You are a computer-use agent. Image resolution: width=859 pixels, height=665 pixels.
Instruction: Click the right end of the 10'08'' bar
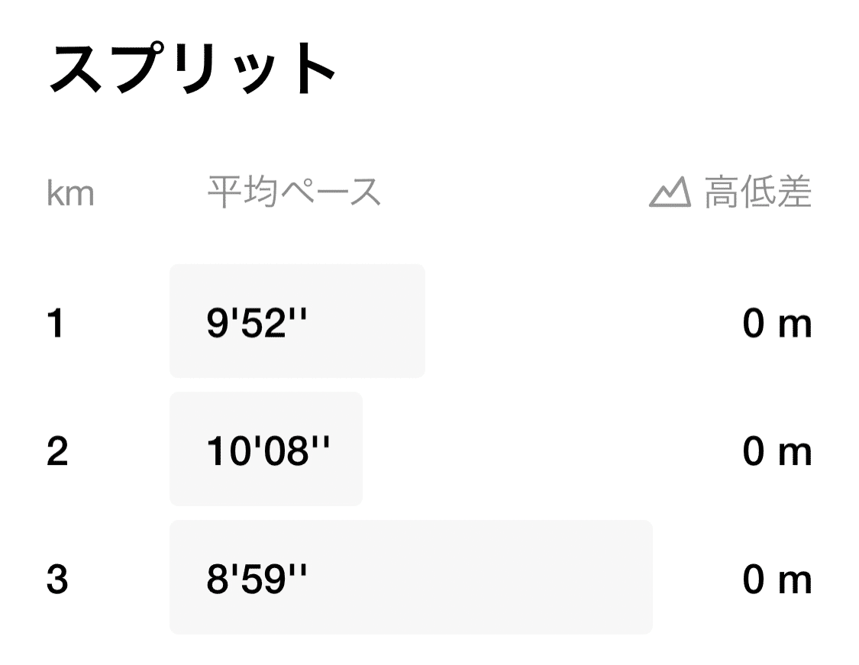(352, 450)
